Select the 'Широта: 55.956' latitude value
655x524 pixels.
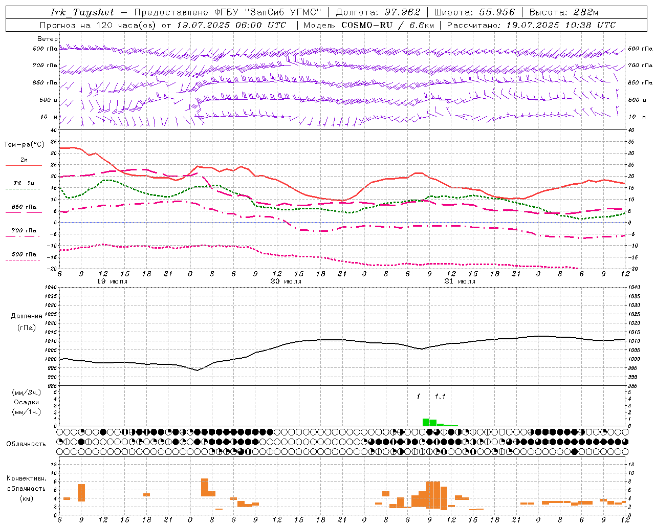475,12
